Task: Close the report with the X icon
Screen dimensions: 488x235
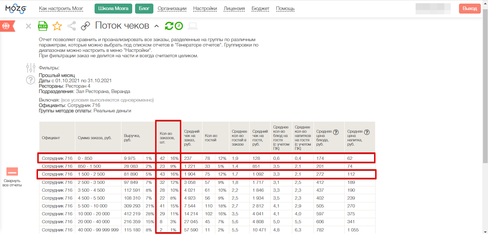Action: [x=29, y=26]
